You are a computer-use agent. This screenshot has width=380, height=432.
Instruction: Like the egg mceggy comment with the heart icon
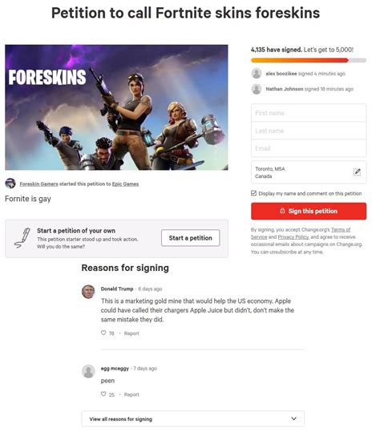coord(103,394)
